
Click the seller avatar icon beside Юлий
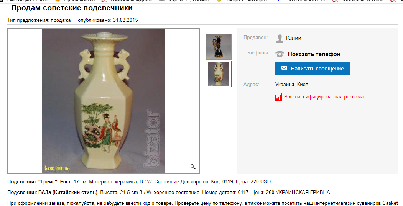(x=280, y=38)
